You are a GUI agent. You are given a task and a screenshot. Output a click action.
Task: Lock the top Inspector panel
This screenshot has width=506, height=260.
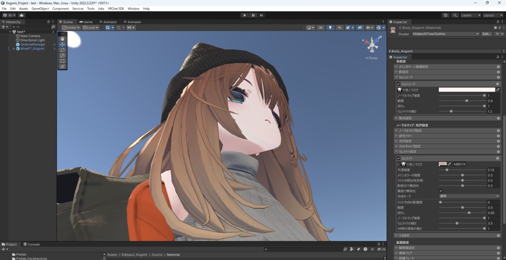click(498, 22)
